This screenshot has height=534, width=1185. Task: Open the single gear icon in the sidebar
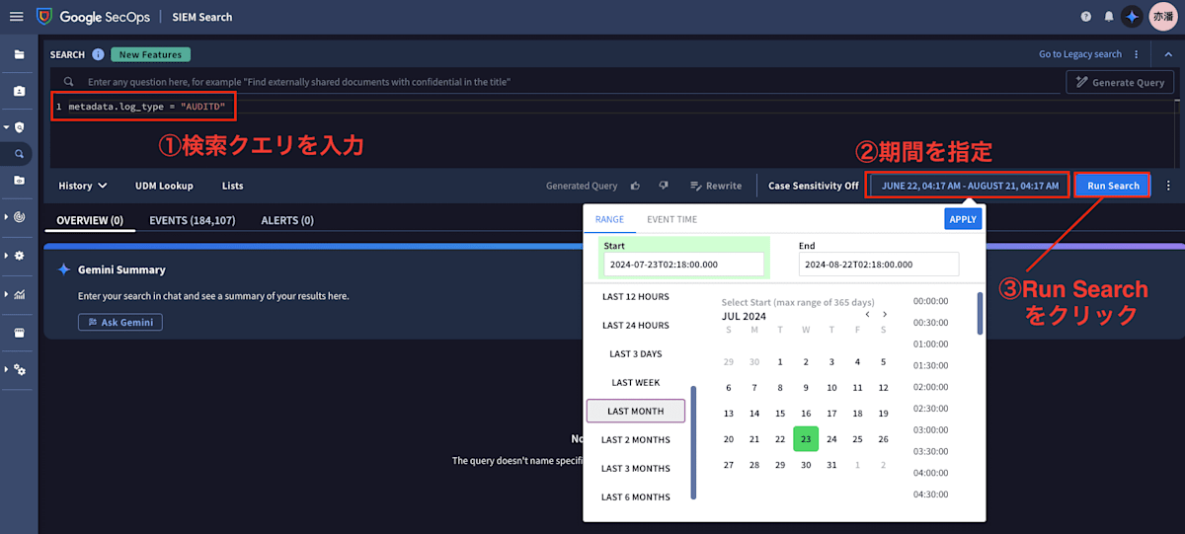19,255
